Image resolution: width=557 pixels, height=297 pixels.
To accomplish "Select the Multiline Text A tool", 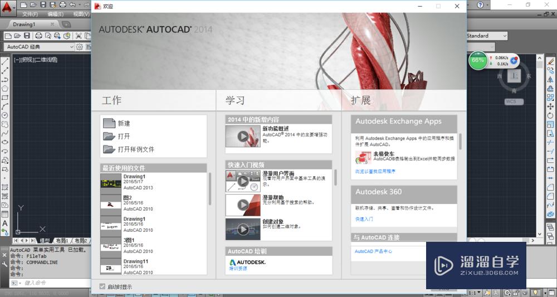I will coord(5,223).
